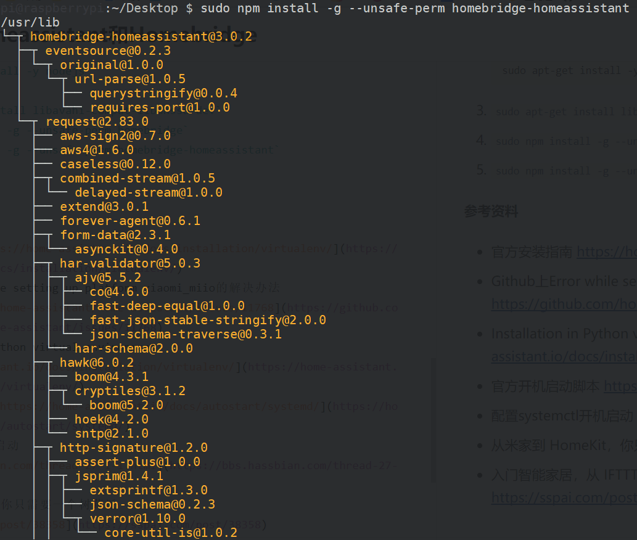Click original@1.0.0 package row
The image size is (637, 540).
point(112,65)
